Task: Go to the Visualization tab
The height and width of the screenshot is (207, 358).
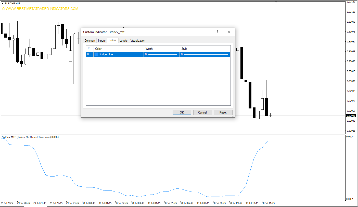Action: pyautogui.click(x=138, y=41)
